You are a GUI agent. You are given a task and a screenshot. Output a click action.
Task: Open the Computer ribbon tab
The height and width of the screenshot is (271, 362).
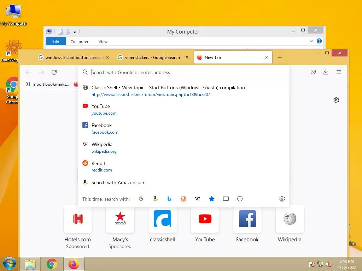coord(79,42)
